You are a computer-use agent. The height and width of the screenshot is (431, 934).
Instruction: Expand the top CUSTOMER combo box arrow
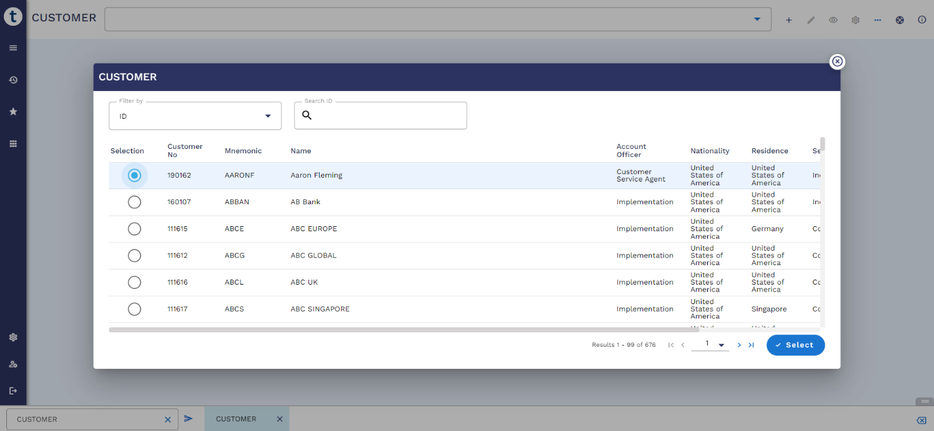(x=757, y=19)
